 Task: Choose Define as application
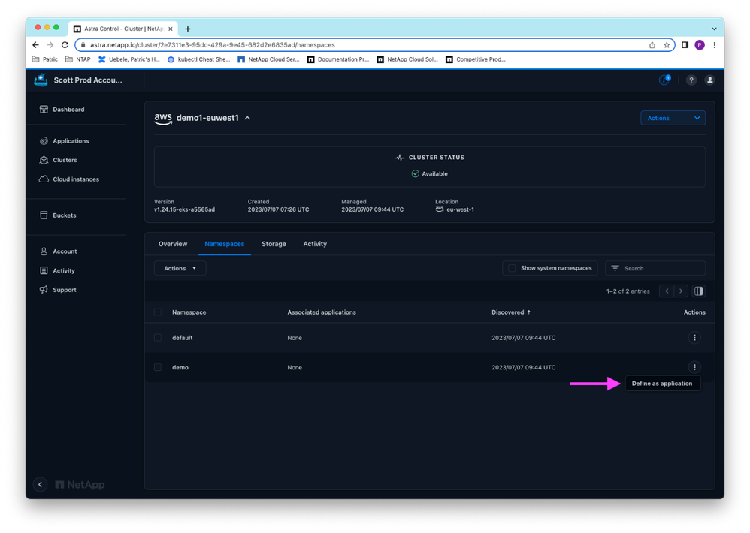click(x=662, y=383)
